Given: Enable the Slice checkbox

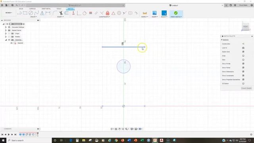Looking at the screenshot, I should (243, 60).
